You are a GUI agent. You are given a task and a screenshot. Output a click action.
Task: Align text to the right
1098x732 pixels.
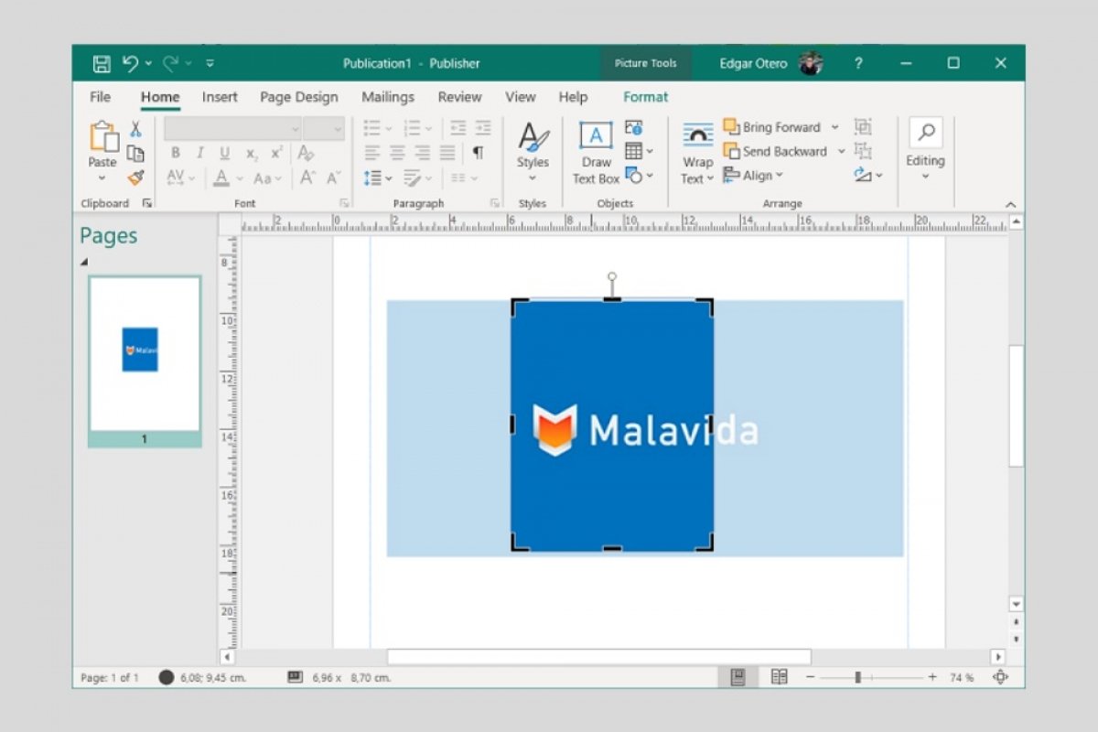tap(422, 153)
